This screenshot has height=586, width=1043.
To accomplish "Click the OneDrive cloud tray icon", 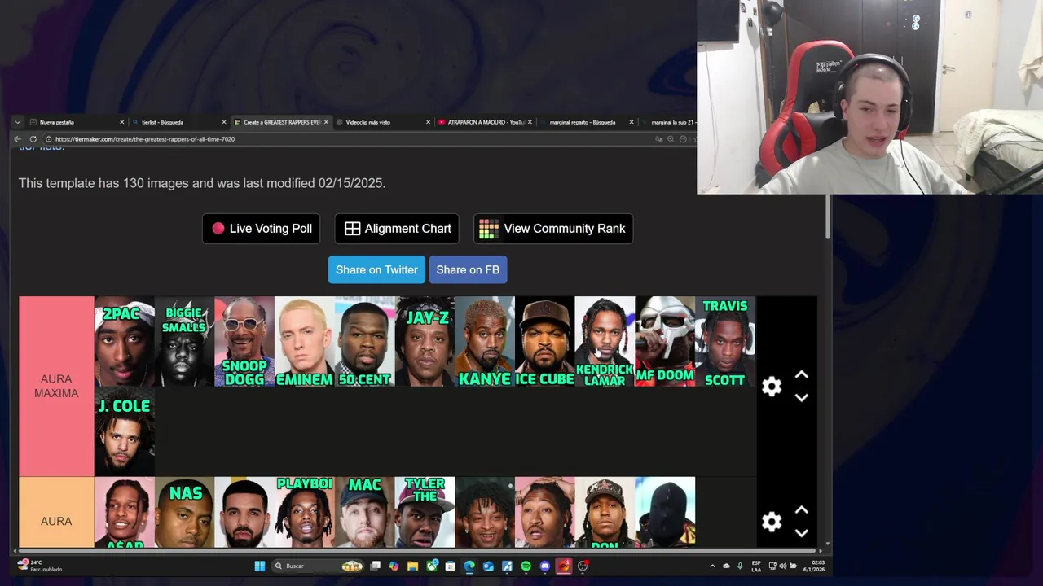I will (726, 566).
